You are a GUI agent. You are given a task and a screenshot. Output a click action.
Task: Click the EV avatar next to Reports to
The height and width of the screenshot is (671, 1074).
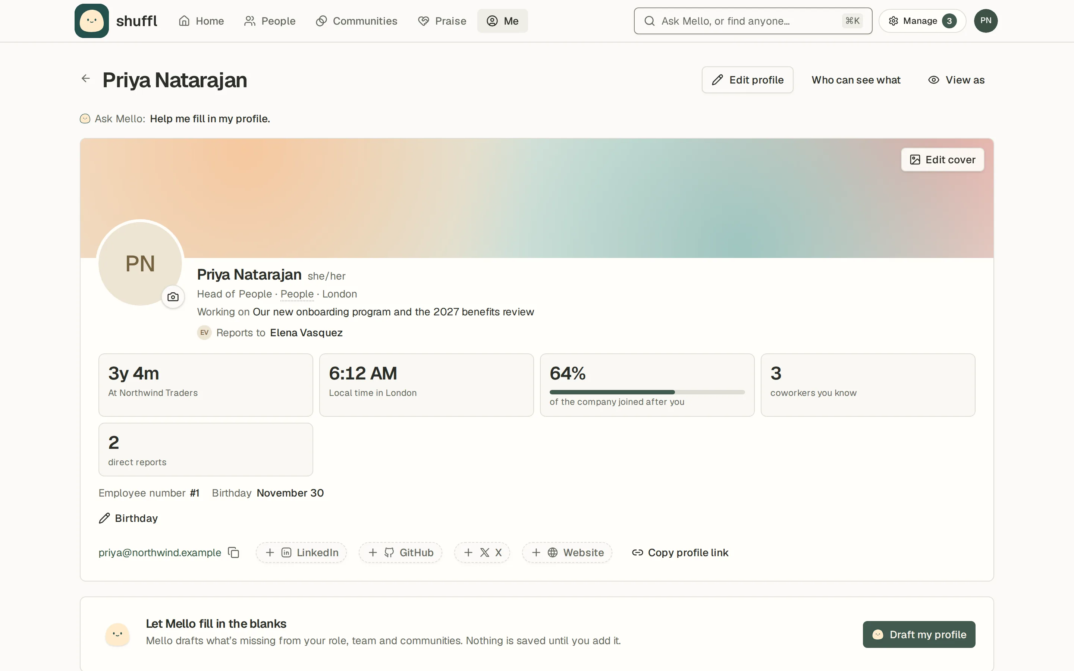pos(204,333)
